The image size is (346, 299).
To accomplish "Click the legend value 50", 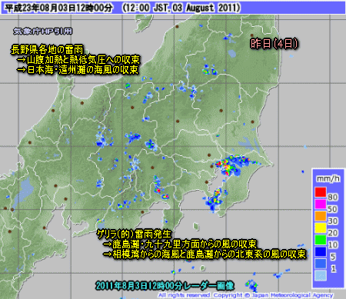I will 333,209.
